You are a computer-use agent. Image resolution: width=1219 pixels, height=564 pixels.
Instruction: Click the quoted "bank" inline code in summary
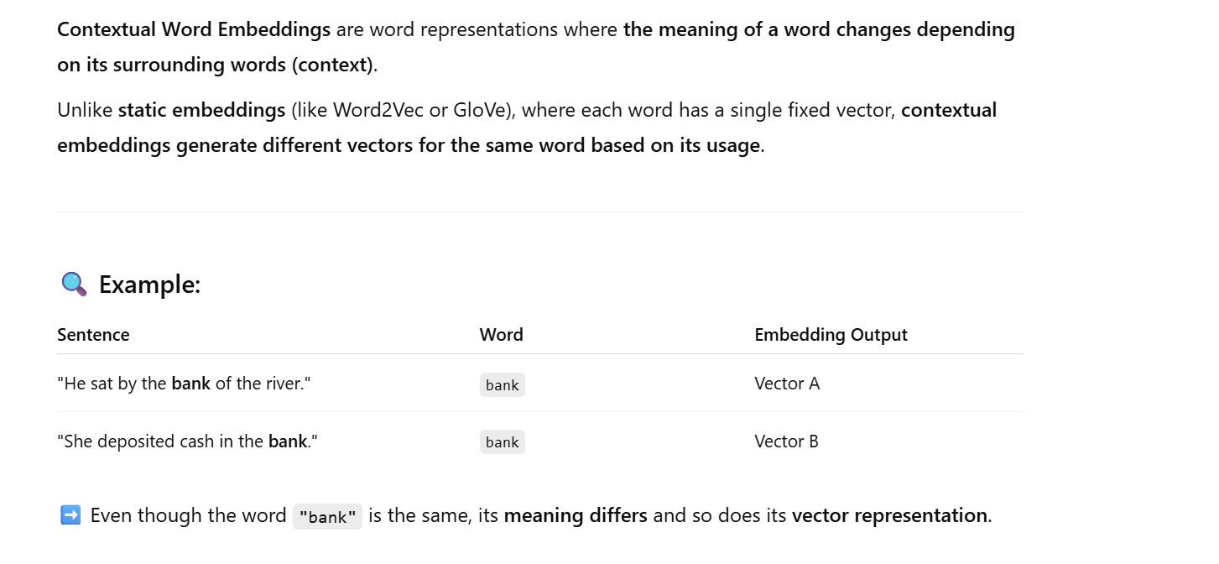point(327,517)
